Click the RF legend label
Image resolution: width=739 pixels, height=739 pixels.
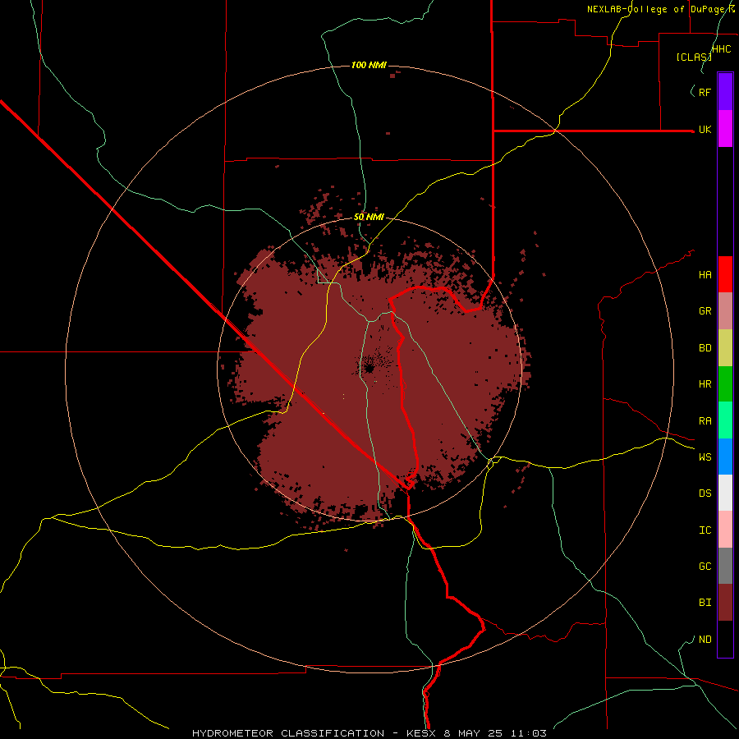click(705, 92)
